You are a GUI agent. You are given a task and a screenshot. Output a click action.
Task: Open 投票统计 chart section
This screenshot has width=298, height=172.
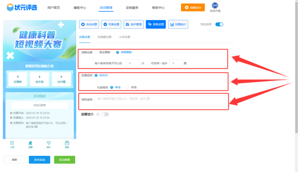point(178,25)
